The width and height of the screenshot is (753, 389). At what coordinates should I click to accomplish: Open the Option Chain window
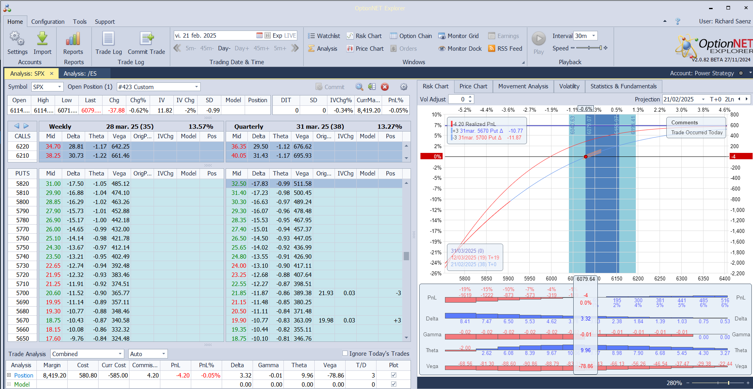tap(411, 36)
